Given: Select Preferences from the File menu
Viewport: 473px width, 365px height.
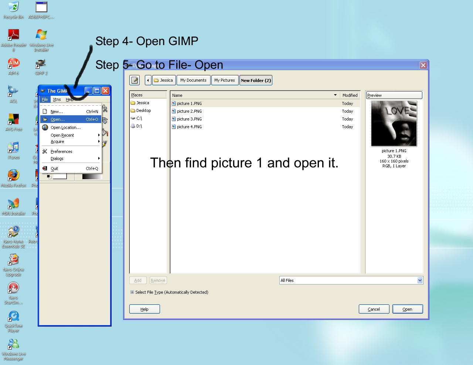Looking at the screenshot, I should click(71, 151).
